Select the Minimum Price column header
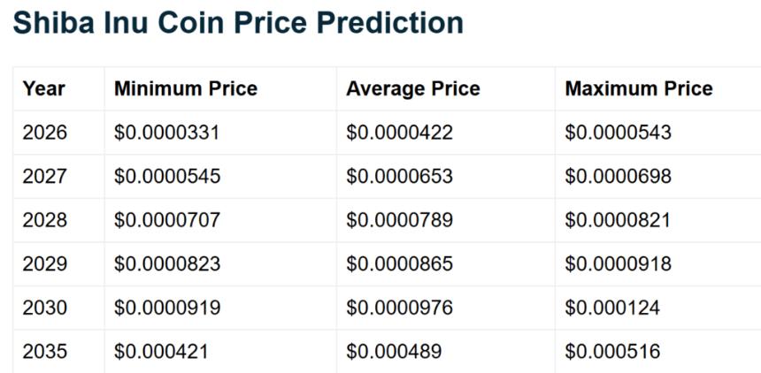Image resolution: width=761 pixels, height=373 pixels. click(186, 88)
